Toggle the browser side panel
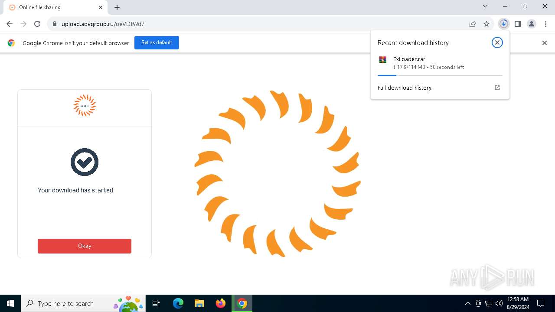This screenshot has height=312, width=555. tap(517, 24)
